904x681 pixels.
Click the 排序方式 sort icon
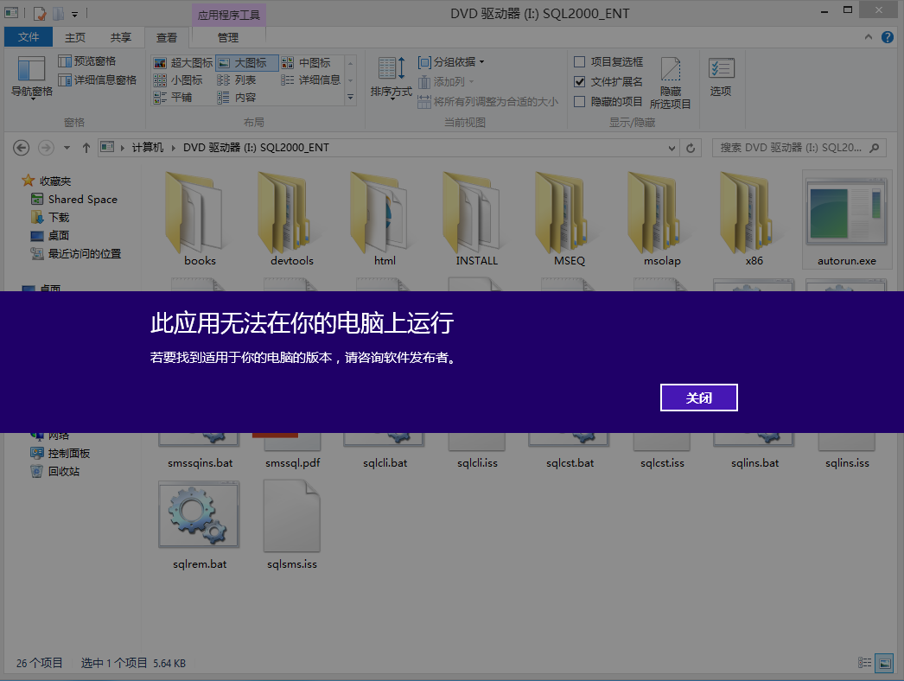(391, 74)
